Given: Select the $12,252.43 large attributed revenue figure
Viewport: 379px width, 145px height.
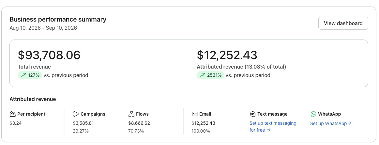Looking at the screenshot, I should (x=227, y=55).
